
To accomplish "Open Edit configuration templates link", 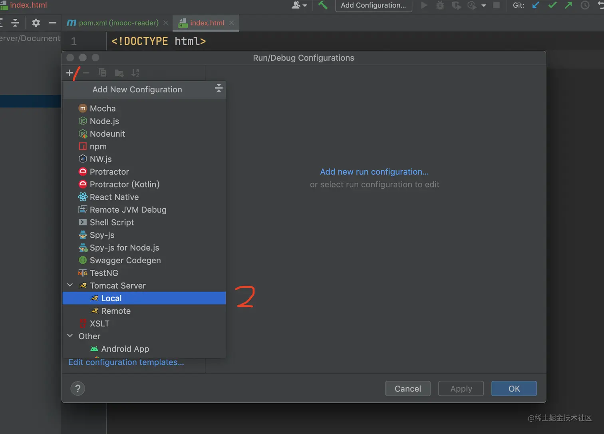I will pos(126,362).
